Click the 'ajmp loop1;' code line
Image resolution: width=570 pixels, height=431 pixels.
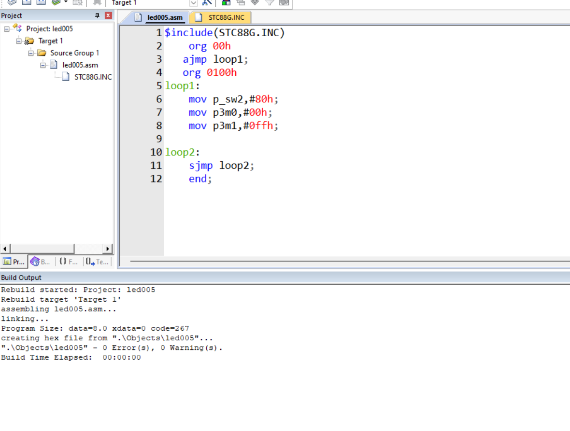pyautogui.click(x=215, y=59)
